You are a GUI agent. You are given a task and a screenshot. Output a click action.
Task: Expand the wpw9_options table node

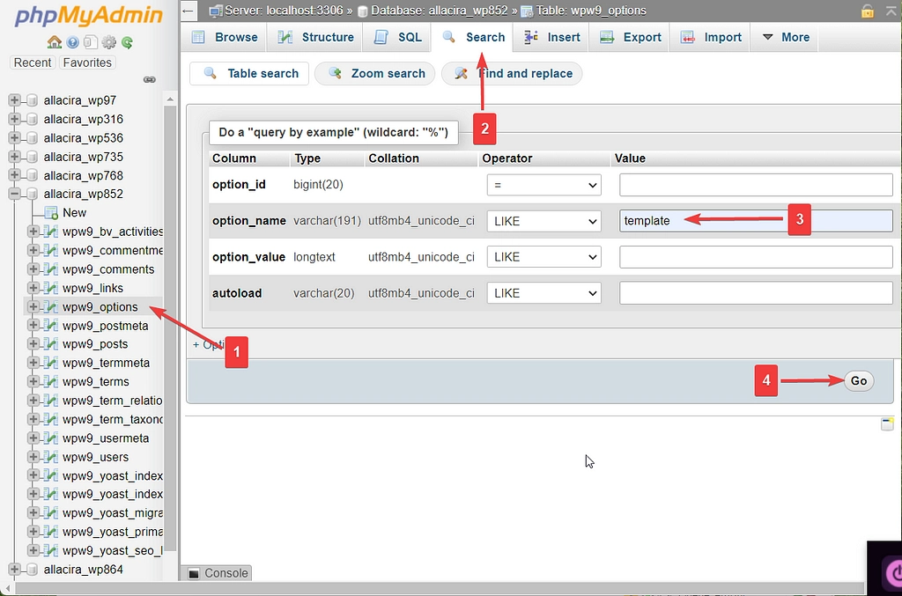tap(33, 307)
